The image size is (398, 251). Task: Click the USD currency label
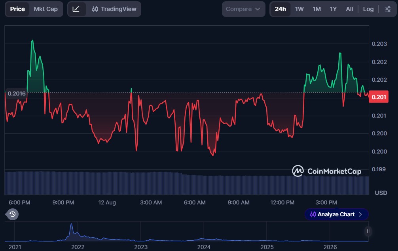381,193
